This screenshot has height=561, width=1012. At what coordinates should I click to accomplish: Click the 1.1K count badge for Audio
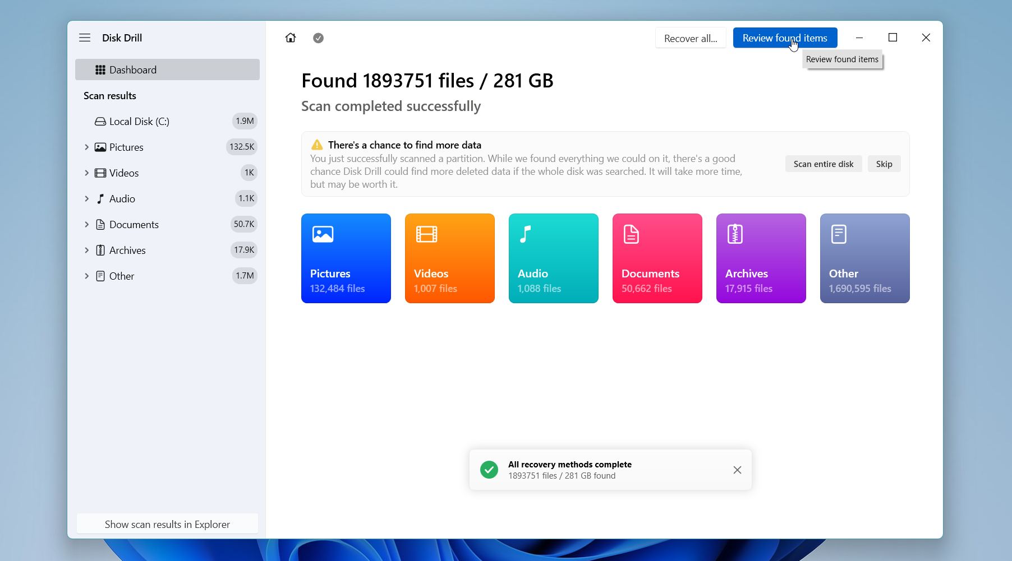[x=246, y=198]
